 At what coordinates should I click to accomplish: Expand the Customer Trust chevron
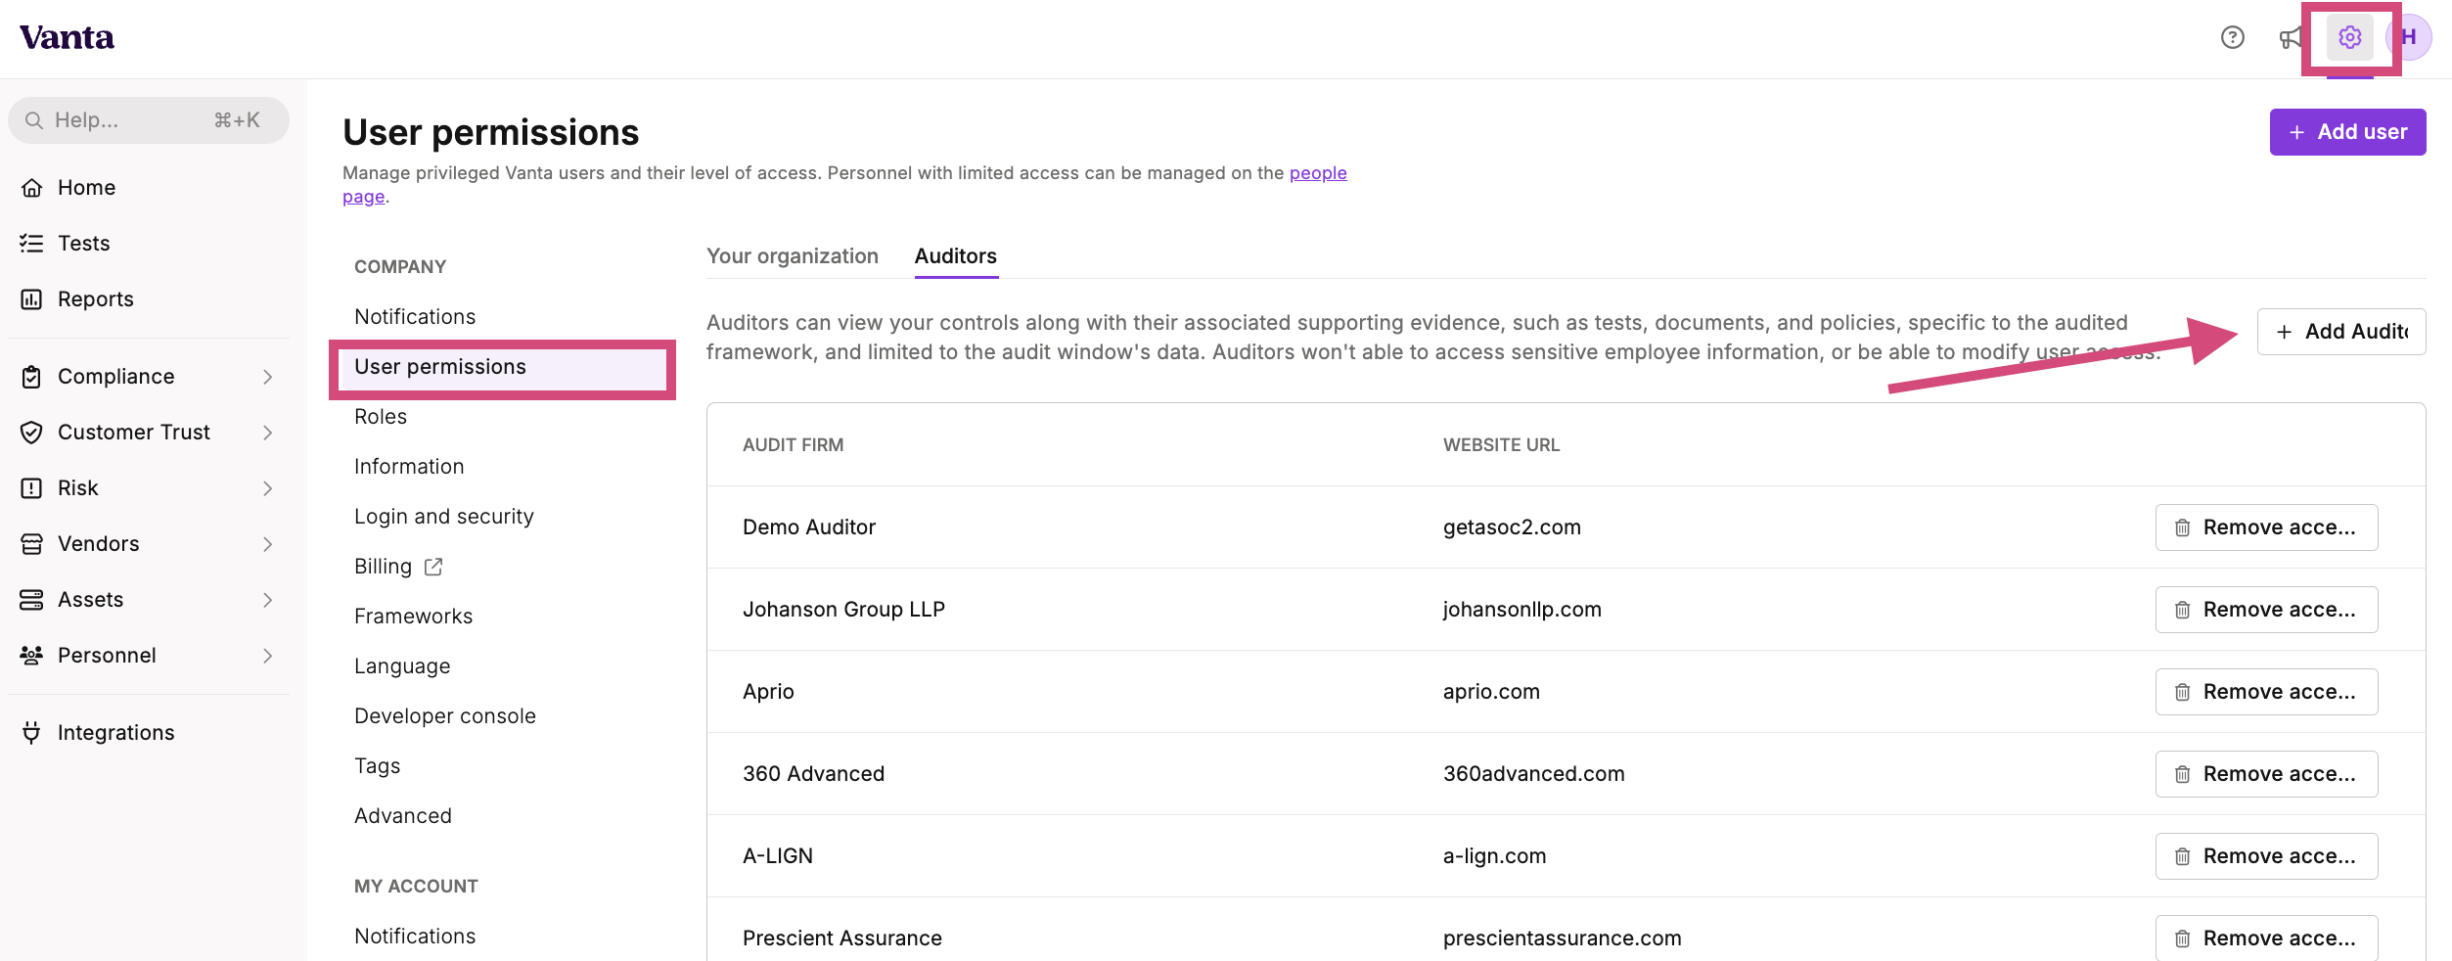coord(267,433)
